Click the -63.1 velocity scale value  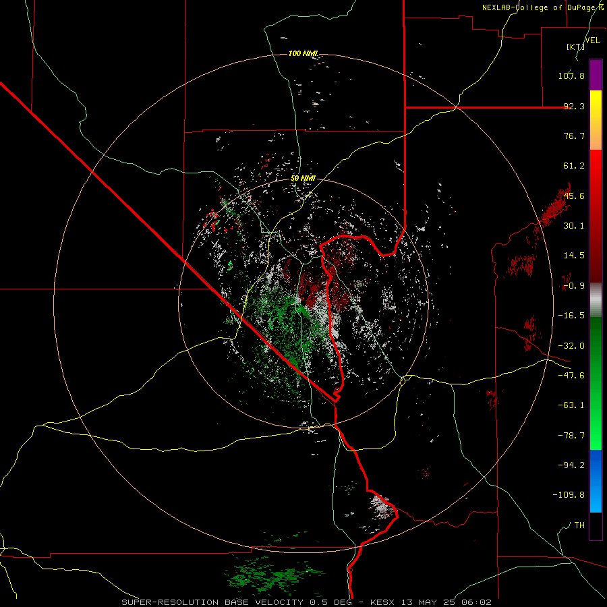tap(571, 405)
